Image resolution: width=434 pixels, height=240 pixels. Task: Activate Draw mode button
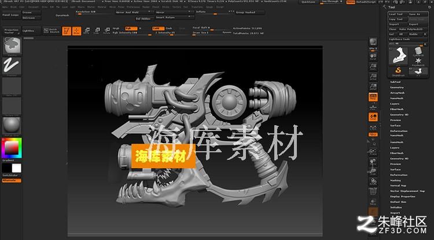76,31
